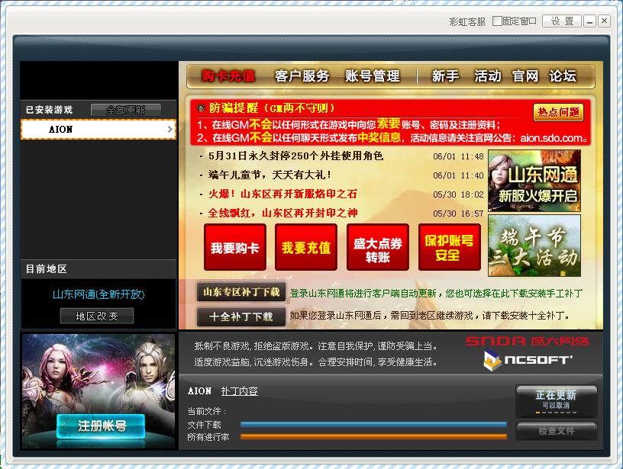Click the 文件下载 blue progress bar

coord(373,425)
